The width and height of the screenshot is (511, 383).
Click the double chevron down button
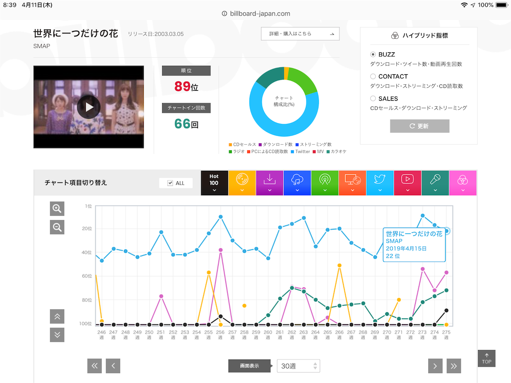(x=57, y=335)
